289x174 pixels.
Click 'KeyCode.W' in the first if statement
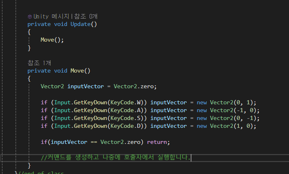click(x=125, y=102)
